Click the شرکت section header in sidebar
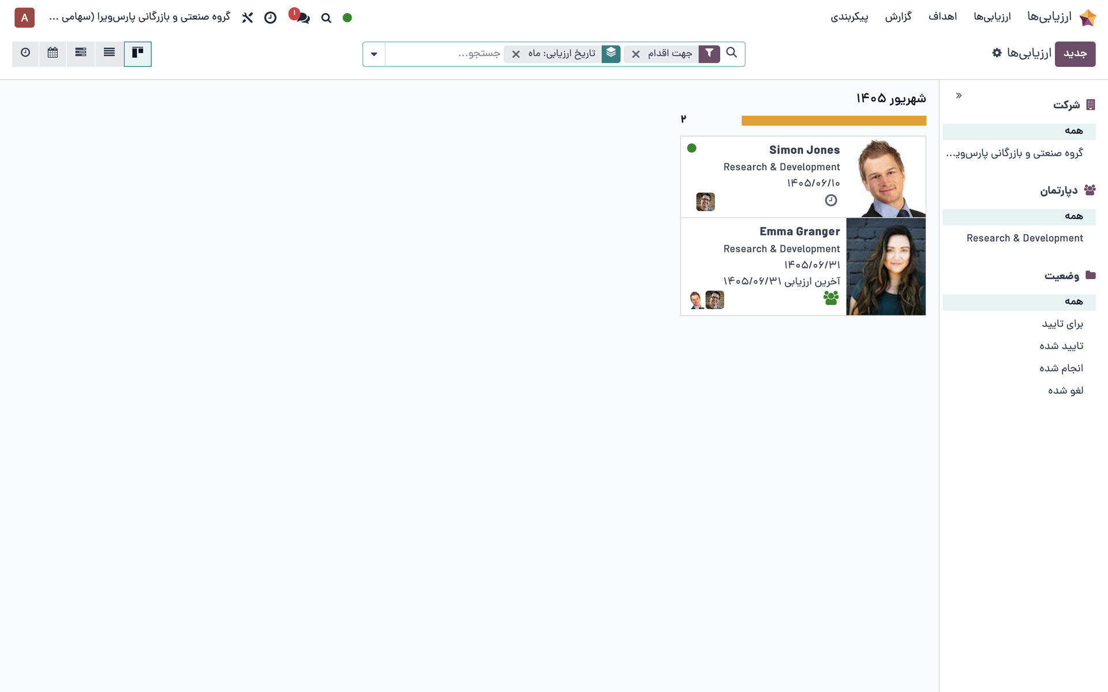 coord(1074,105)
